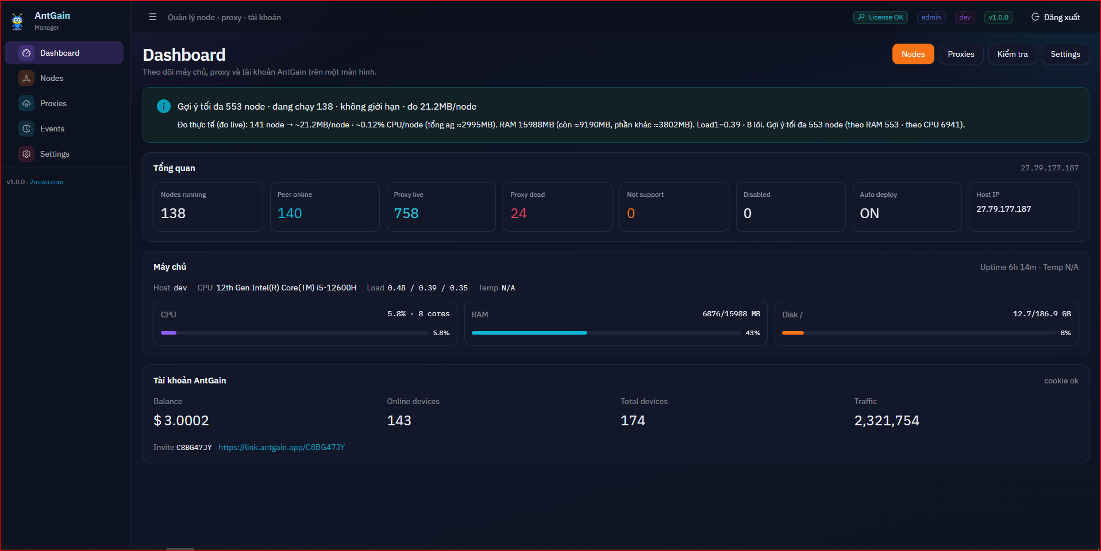Open the Kiểm tra tab button
The height and width of the screenshot is (551, 1101).
[1013, 54]
